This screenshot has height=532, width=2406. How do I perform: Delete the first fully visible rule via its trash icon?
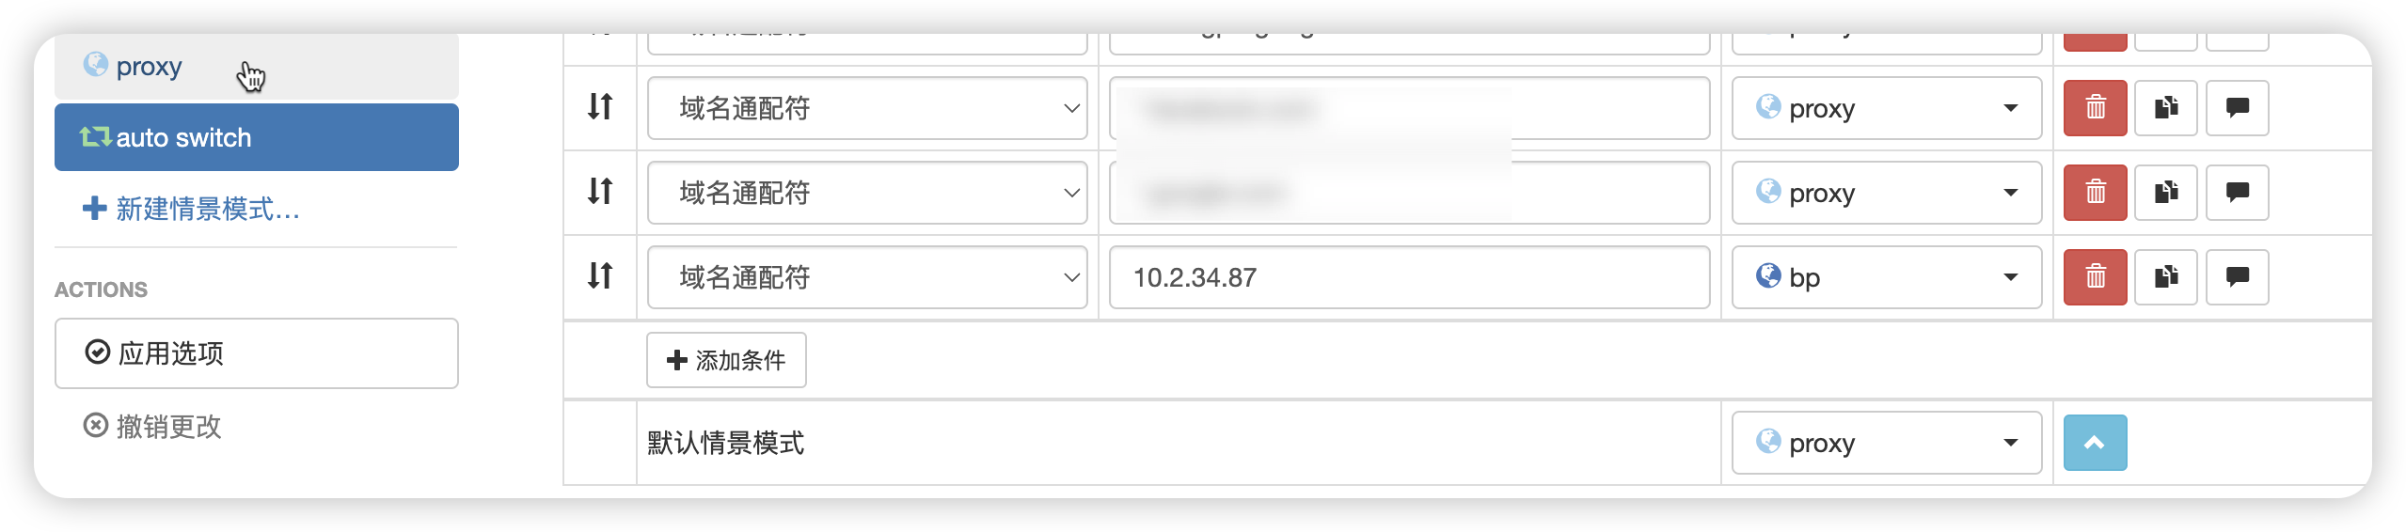click(x=2095, y=108)
